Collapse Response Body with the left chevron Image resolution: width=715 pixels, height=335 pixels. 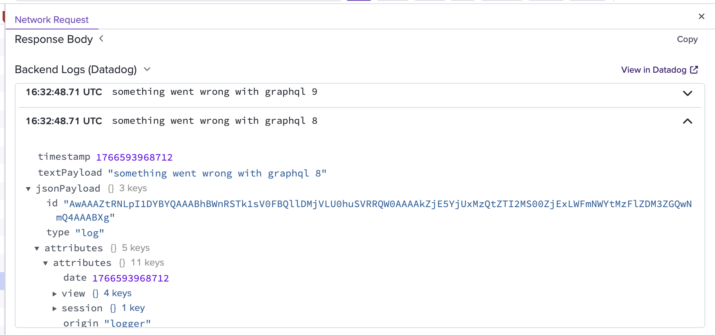pos(101,39)
